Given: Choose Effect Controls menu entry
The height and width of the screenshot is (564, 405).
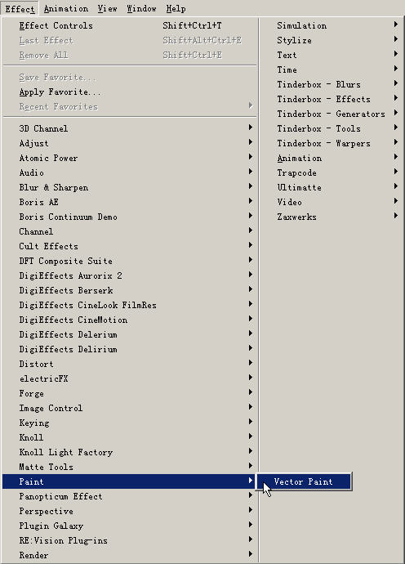Looking at the screenshot, I should 129,25.
